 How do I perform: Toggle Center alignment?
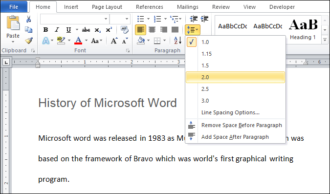click(152, 30)
